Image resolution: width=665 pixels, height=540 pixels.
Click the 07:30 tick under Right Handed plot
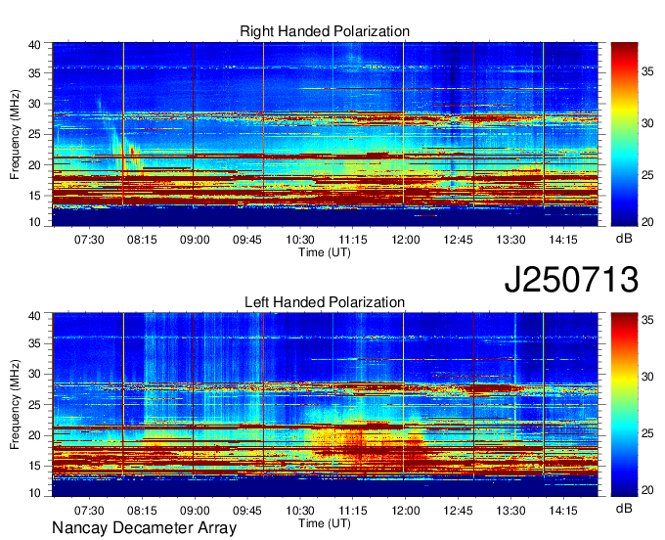89,240
